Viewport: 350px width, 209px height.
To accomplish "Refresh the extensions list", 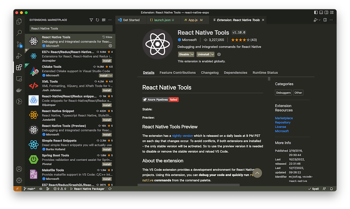I will pyautogui.click(x=98, y=20).
